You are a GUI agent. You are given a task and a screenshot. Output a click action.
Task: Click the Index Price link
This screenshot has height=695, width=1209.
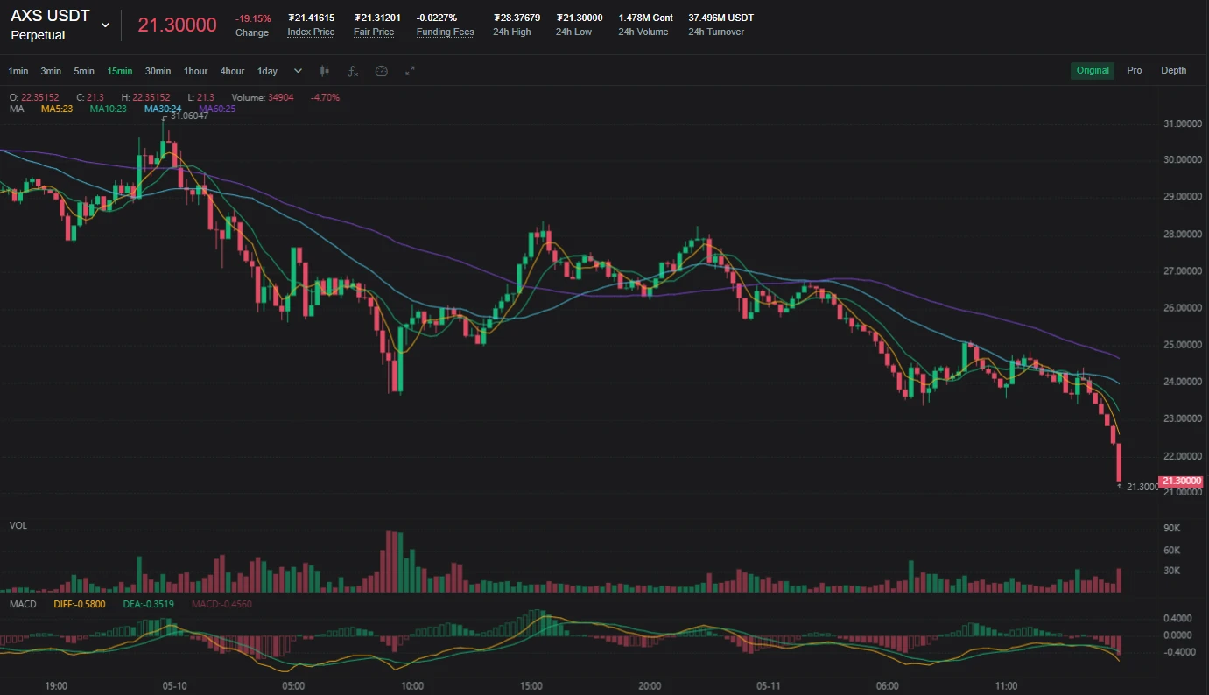311,32
